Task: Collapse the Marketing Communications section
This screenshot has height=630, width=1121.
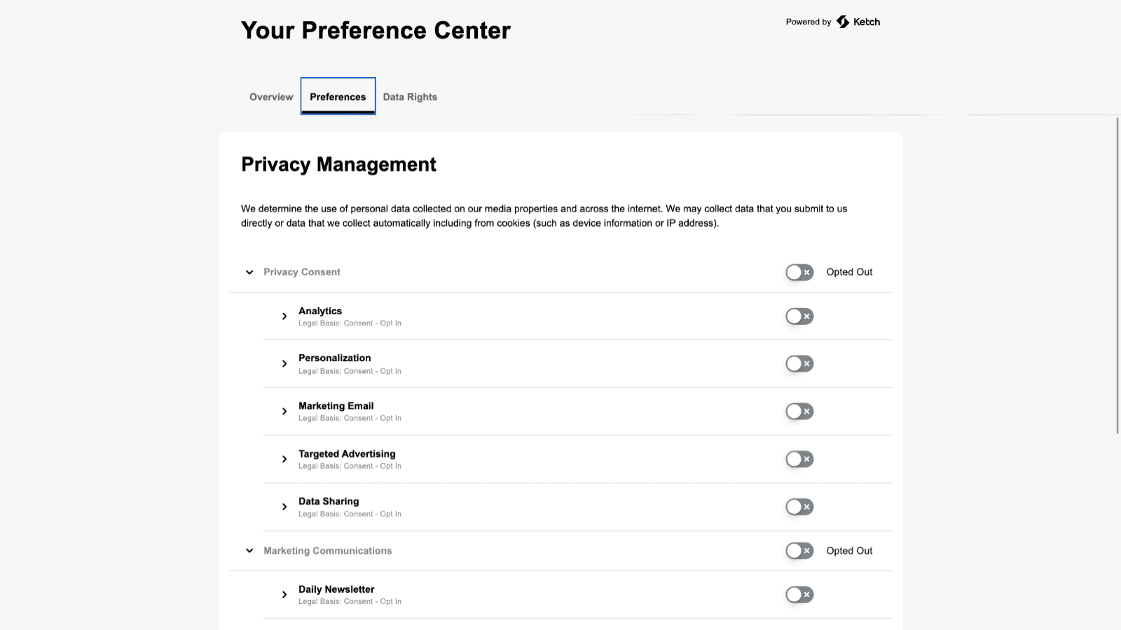Action: [249, 551]
